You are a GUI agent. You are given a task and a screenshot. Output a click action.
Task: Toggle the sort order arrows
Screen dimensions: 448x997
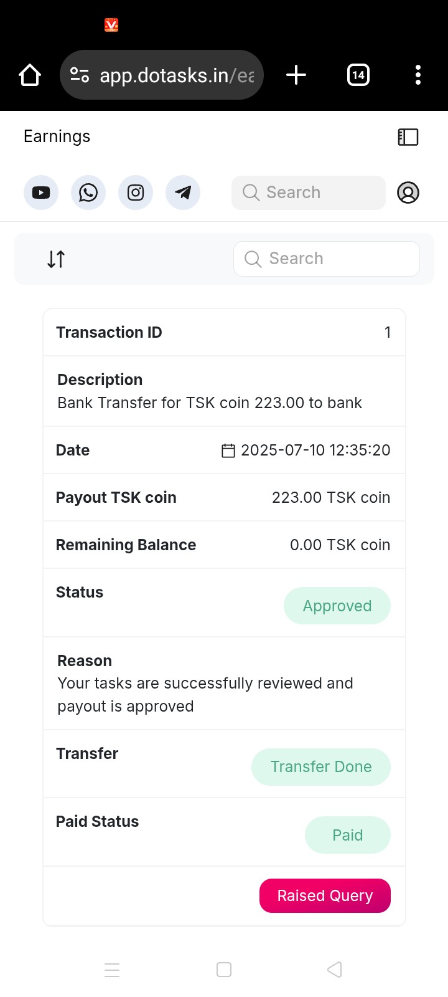(56, 259)
